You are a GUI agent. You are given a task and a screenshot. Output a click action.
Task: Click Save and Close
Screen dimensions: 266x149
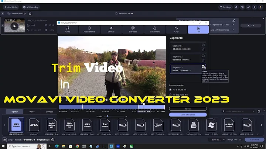pos(188,115)
